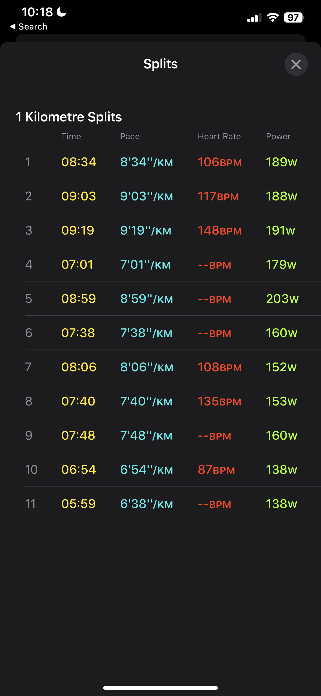The height and width of the screenshot is (696, 321).
Task: Tap the Splits title
Action: pyautogui.click(x=160, y=64)
